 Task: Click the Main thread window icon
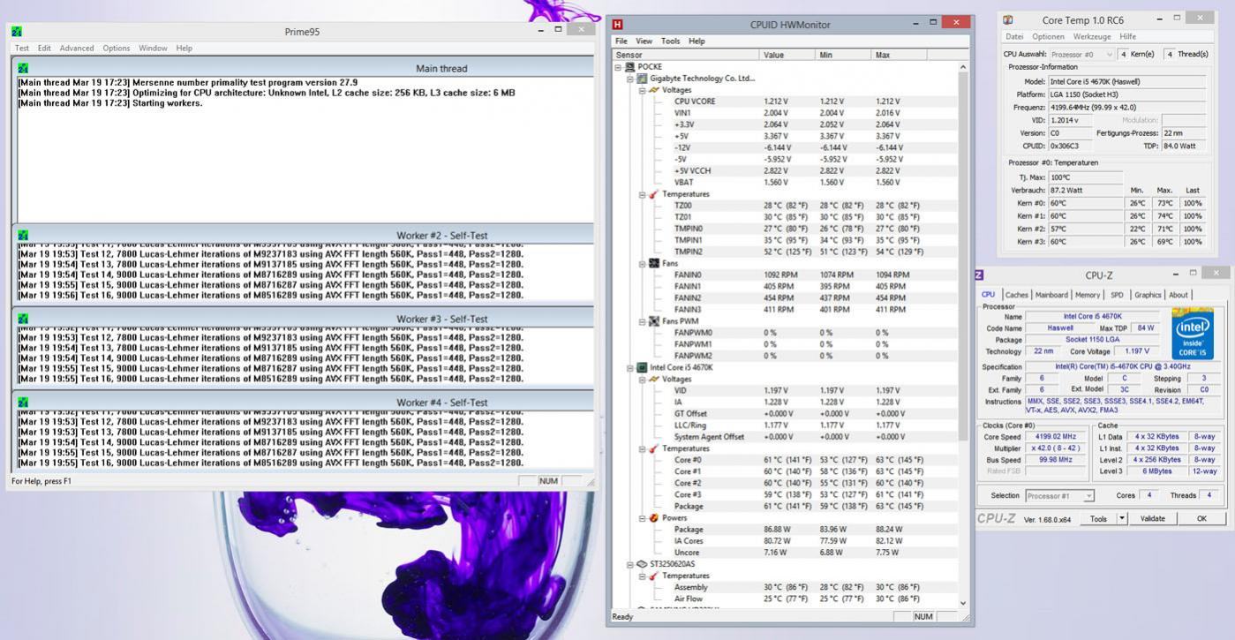23,68
